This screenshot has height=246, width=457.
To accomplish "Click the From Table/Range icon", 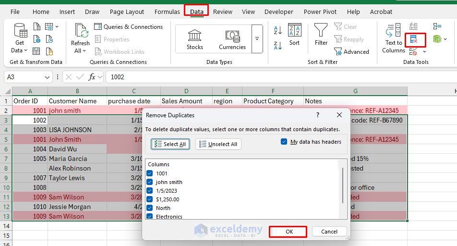I will coord(36,52).
